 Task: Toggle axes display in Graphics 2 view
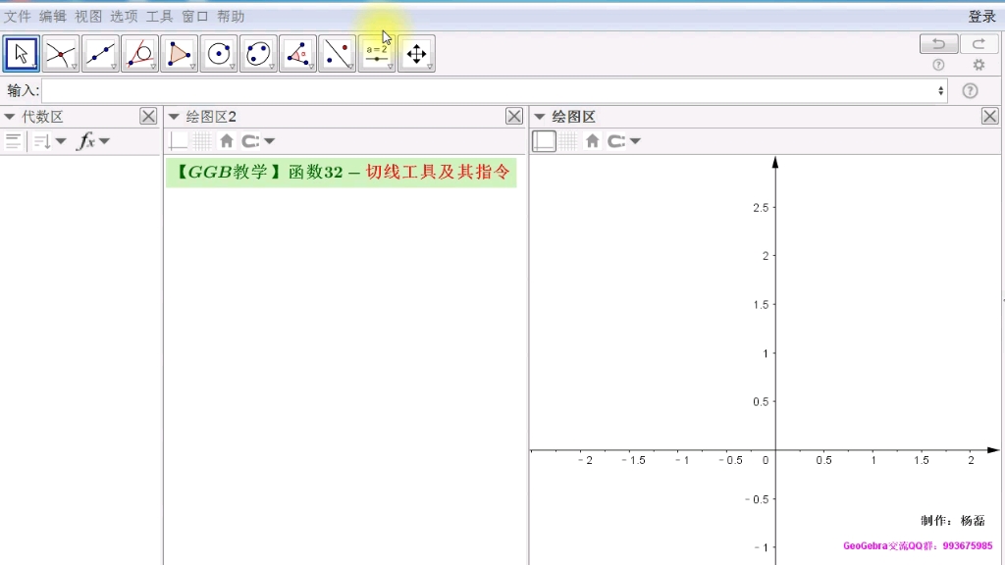[x=179, y=140]
